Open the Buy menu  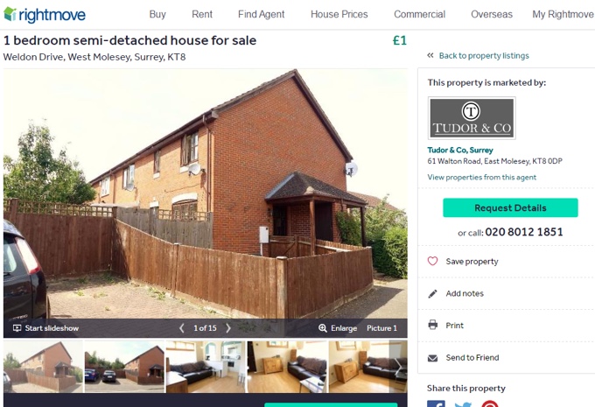pos(157,14)
